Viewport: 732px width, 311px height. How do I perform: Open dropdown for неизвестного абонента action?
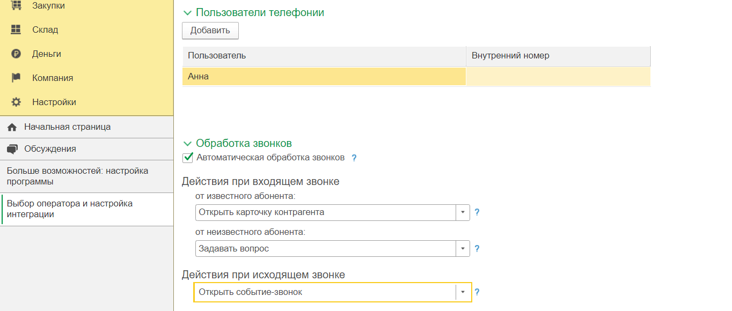[x=462, y=249]
